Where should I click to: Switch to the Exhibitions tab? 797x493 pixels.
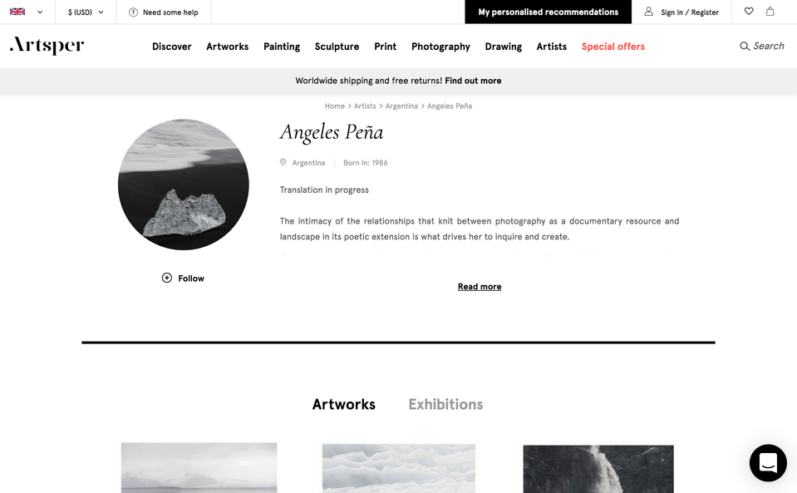[x=445, y=405]
